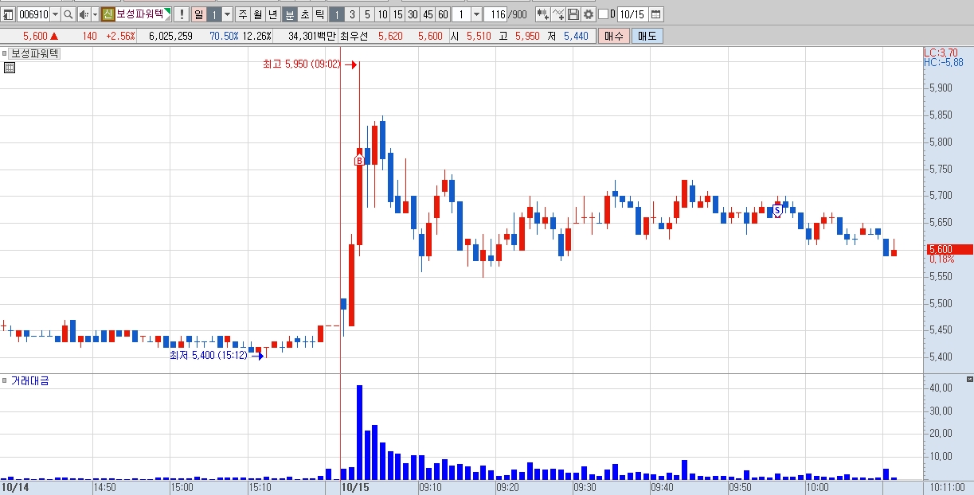Click the speaker sound icon
This screenshot has height=495, width=974.
pos(83,14)
